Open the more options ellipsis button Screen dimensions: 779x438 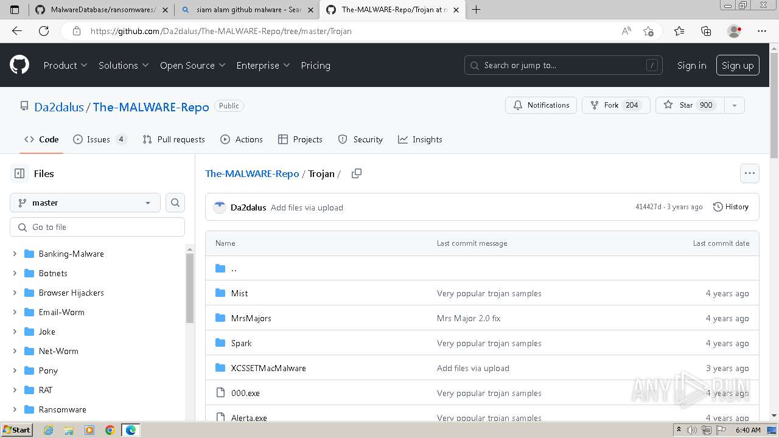coord(750,173)
